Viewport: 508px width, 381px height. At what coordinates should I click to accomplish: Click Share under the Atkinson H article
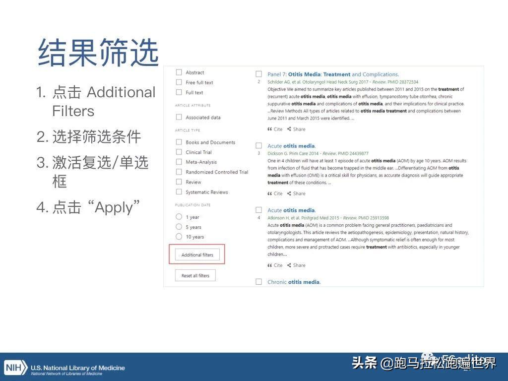tap(296, 265)
